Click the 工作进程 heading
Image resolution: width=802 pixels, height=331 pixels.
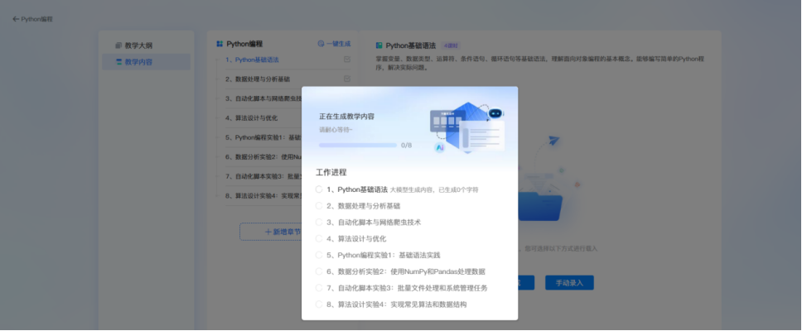click(x=331, y=172)
